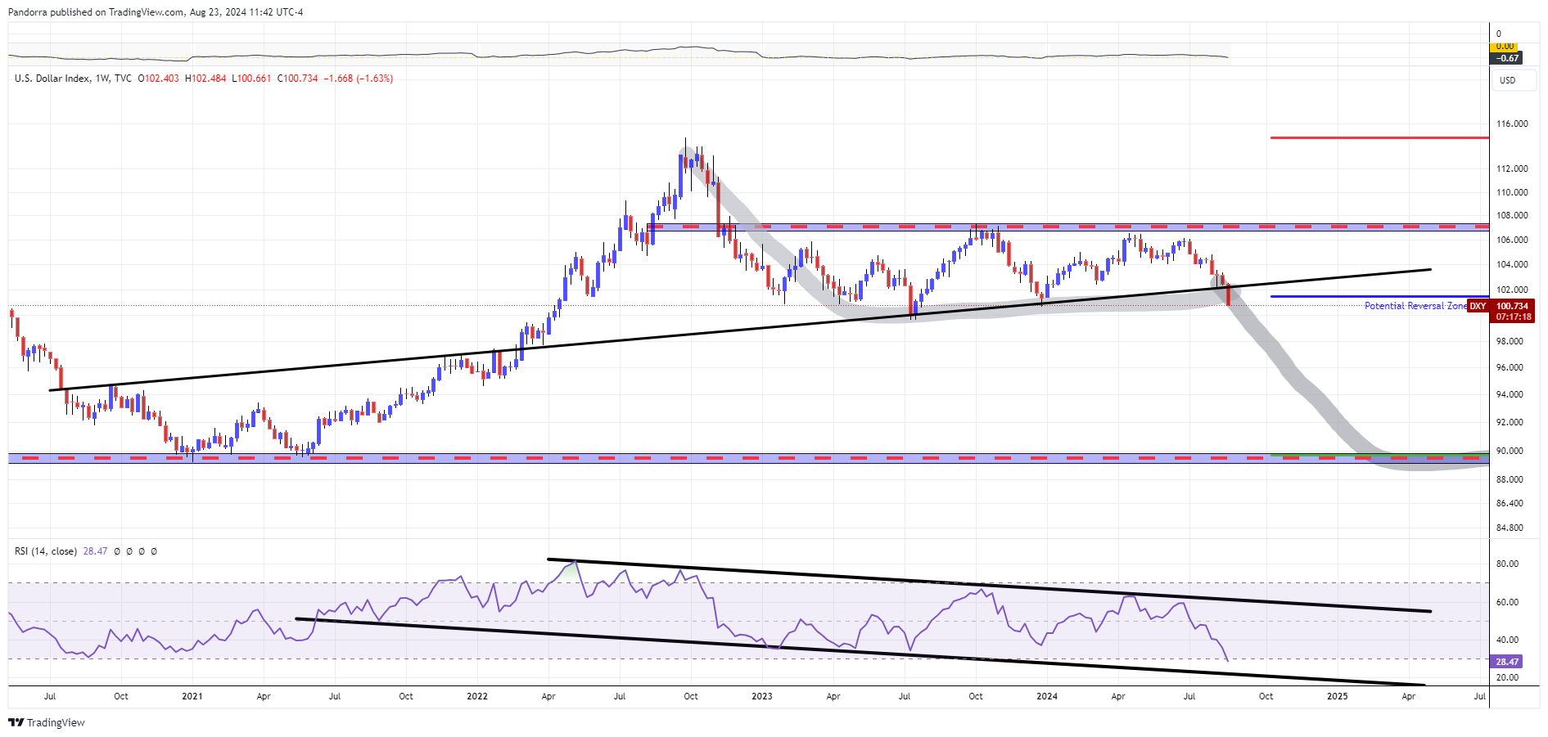Click the RSI reading 28.47 beside indicator name

[x=95, y=551]
